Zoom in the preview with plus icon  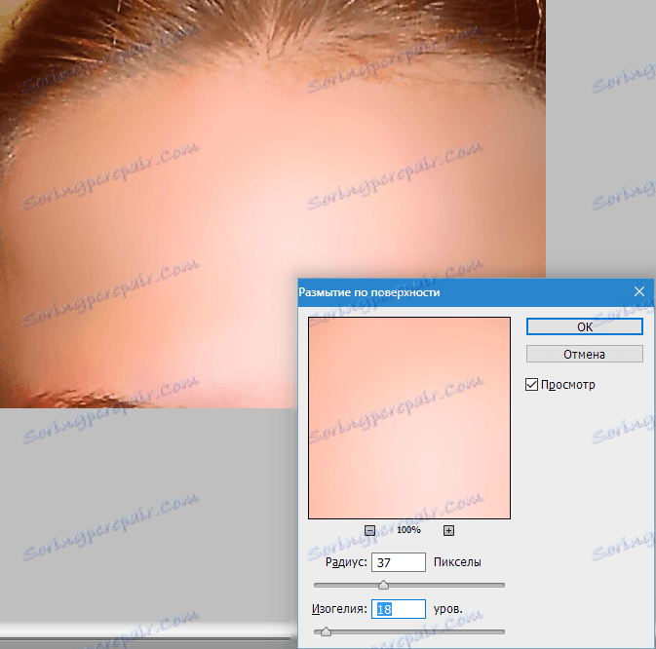pos(448,531)
